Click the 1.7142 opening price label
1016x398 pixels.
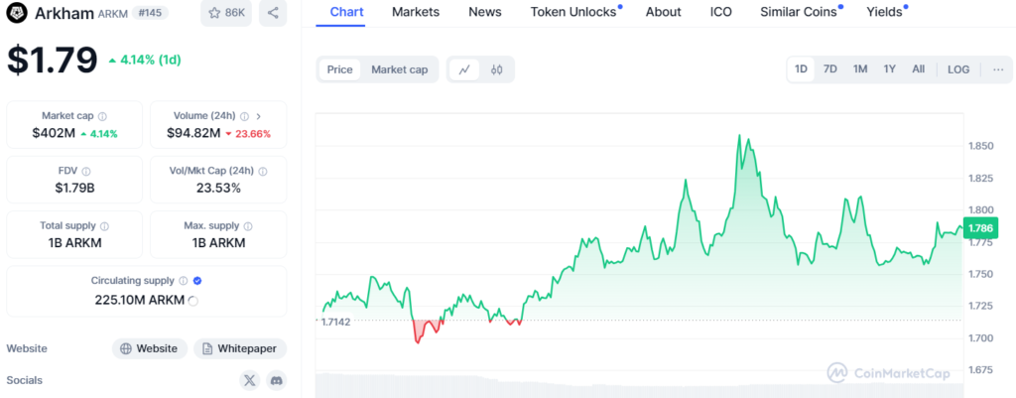coord(336,322)
